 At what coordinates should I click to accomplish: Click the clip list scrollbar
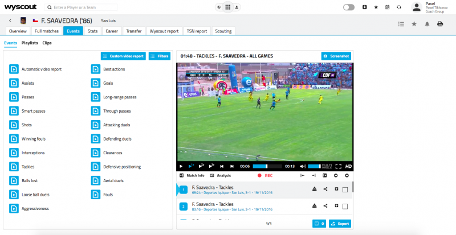(x=353, y=187)
